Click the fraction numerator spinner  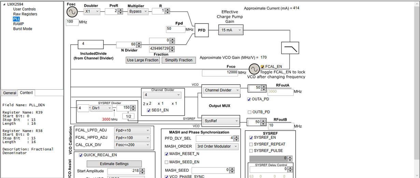pos(162,41)
